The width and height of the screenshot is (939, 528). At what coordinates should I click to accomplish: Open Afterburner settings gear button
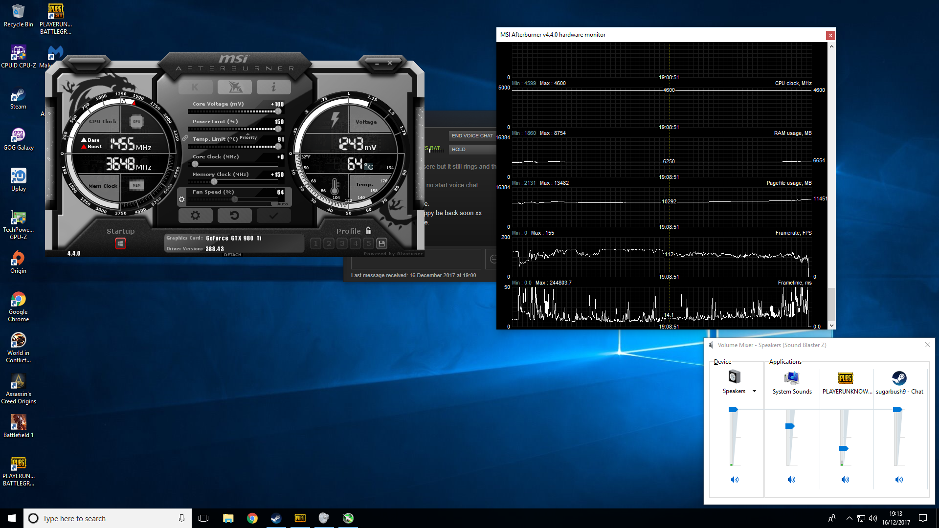coord(196,216)
